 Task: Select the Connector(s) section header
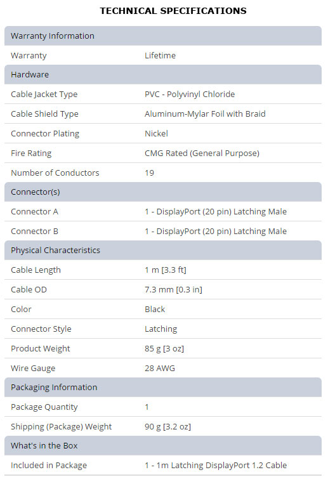click(x=163, y=192)
